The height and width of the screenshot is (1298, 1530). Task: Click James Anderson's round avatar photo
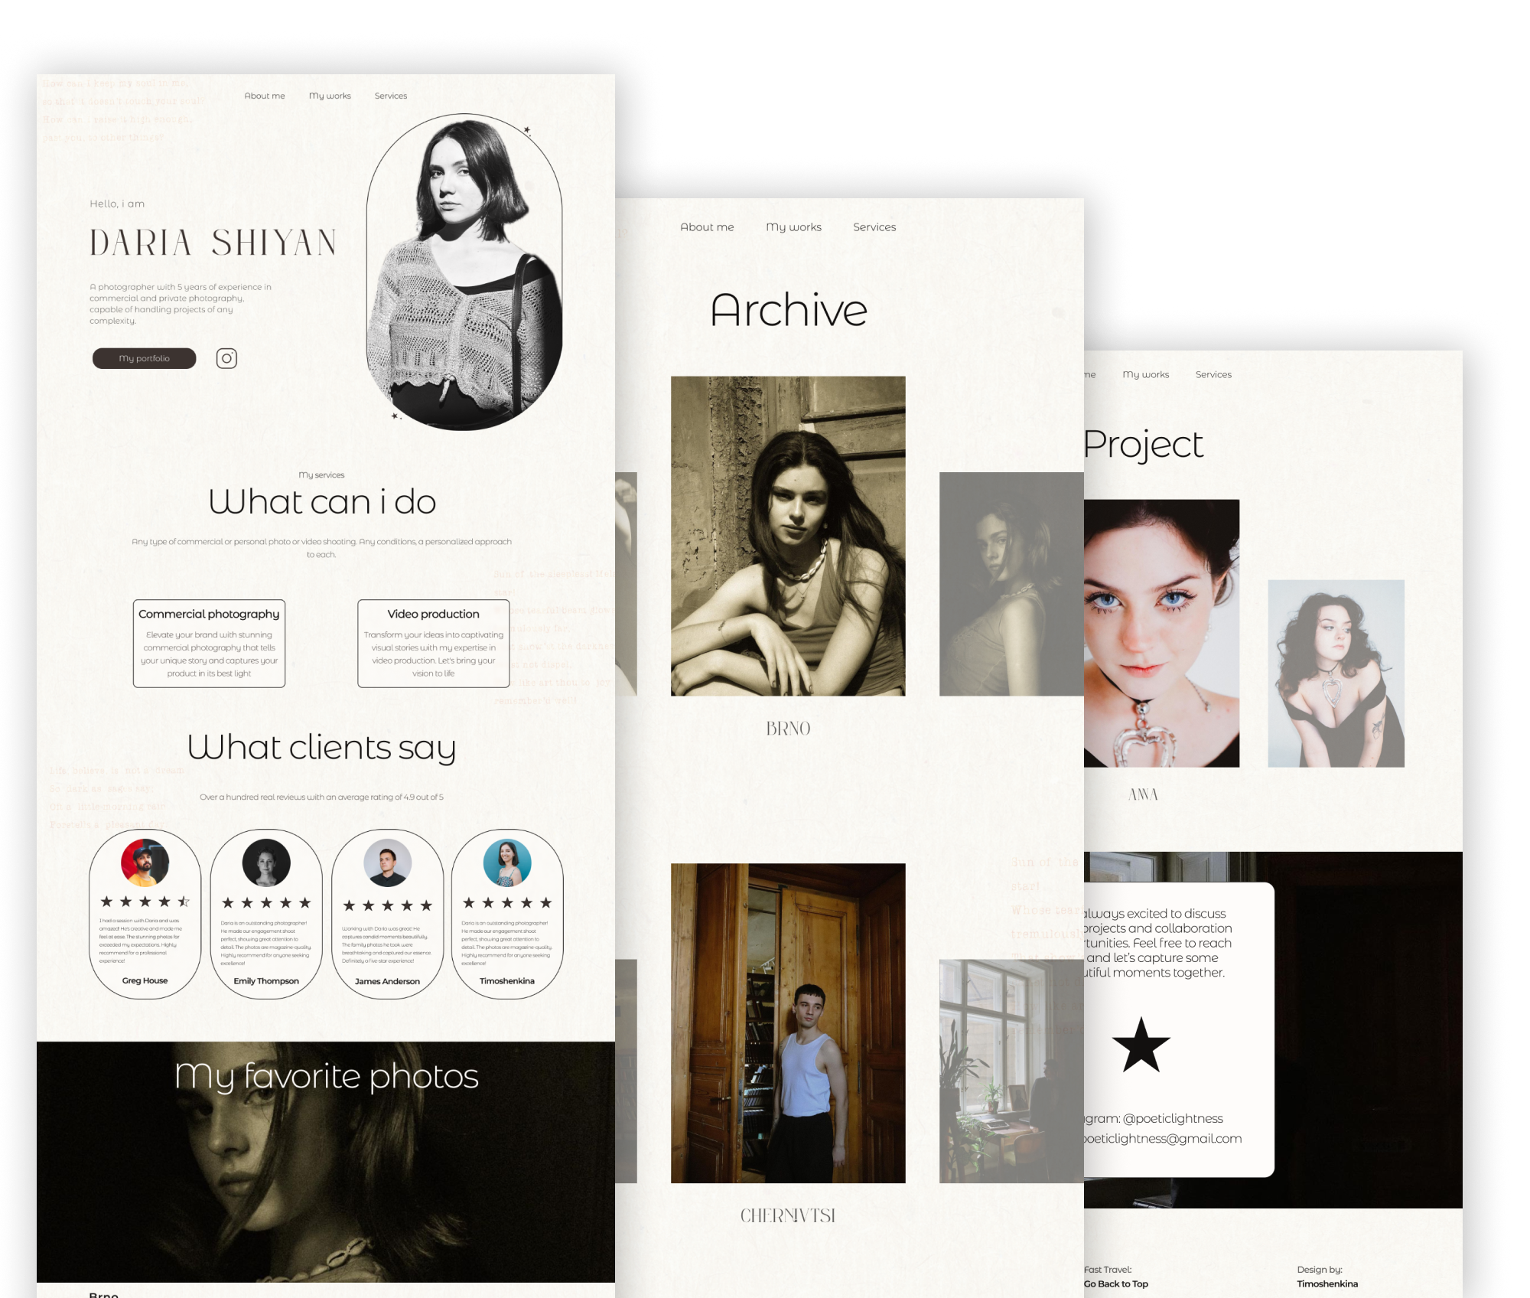point(387,863)
